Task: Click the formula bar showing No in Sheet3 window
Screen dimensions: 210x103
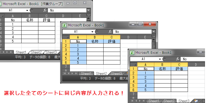Action: [193, 59]
